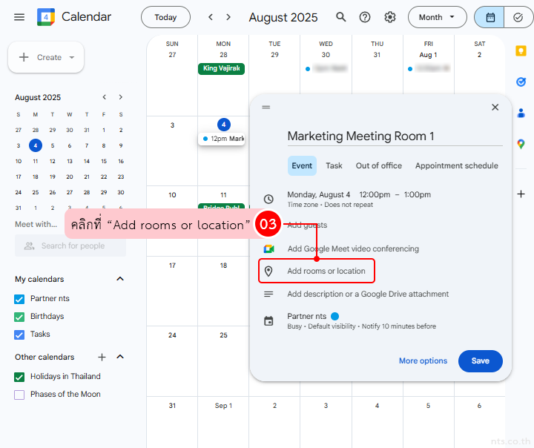Open the main menu hamburger icon

coord(19,17)
